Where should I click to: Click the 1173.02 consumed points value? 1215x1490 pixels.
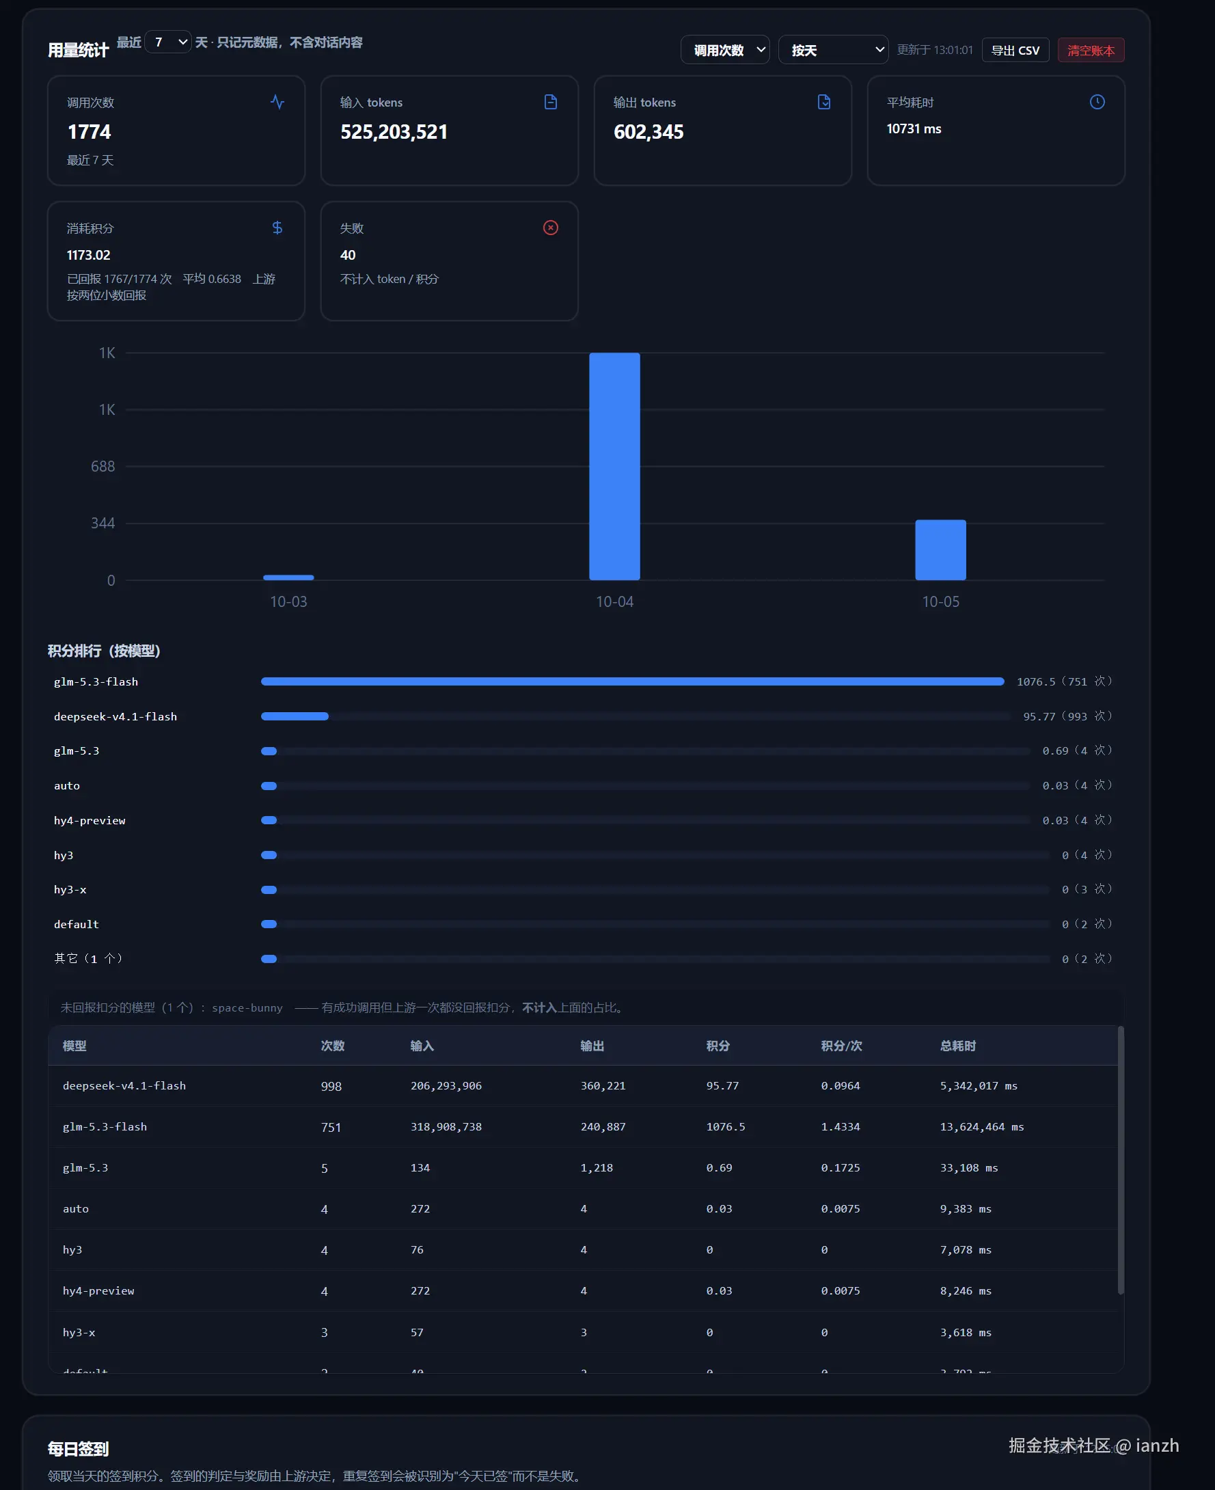(x=88, y=255)
